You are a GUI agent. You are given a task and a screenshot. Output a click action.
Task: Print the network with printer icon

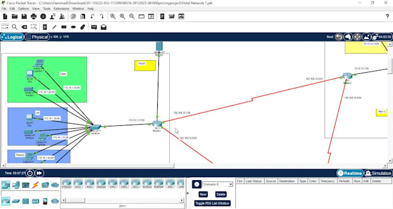click(x=34, y=17)
